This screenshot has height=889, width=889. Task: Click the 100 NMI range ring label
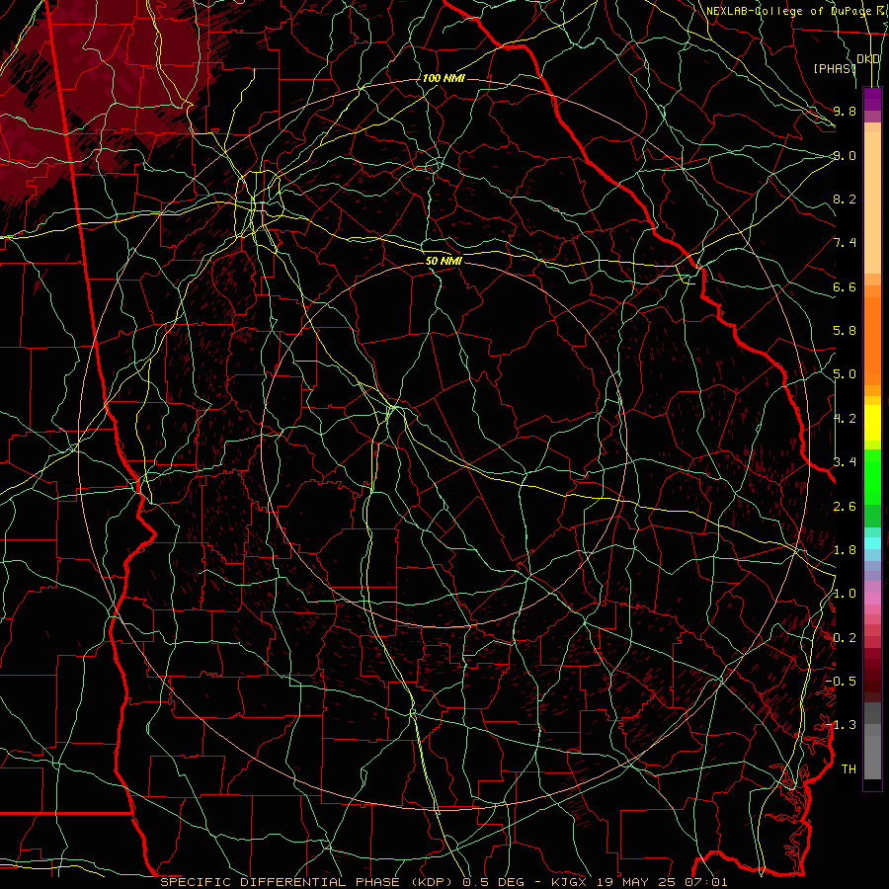point(444,78)
